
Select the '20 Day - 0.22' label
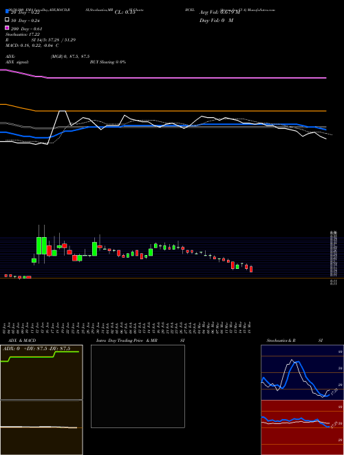click(25, 12)
